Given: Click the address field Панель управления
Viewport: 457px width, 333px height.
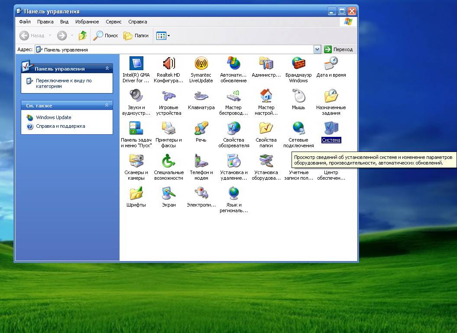Looking at the screenshot, I should 174,49.
